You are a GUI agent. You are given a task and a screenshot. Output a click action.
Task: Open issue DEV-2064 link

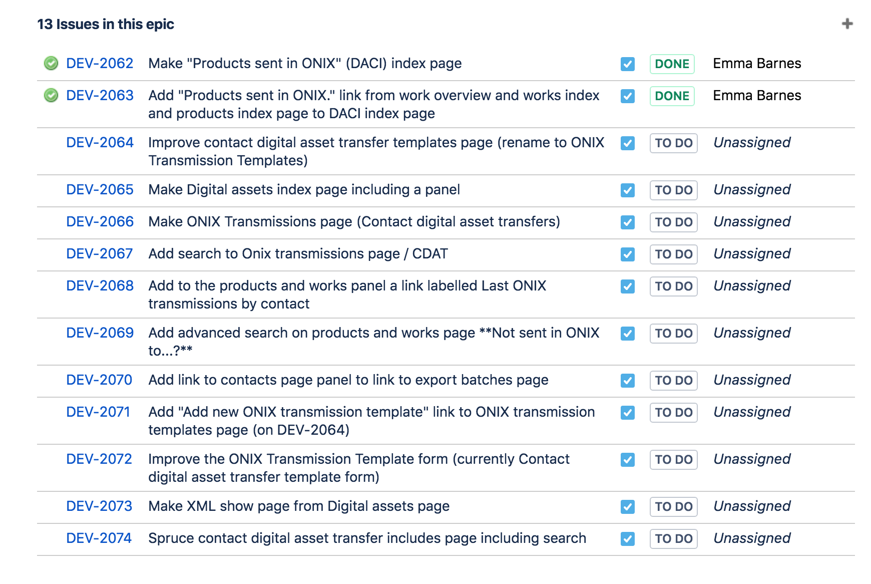(x=100, y=143)
